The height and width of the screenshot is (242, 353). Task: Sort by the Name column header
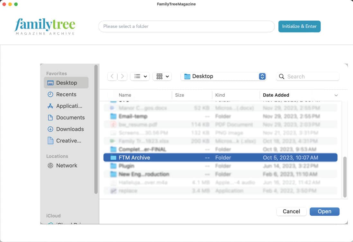[x=125, y=95]
